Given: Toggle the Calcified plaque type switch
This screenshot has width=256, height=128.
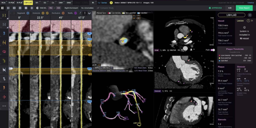Looking at the screenshot, I should coord(139,13).
